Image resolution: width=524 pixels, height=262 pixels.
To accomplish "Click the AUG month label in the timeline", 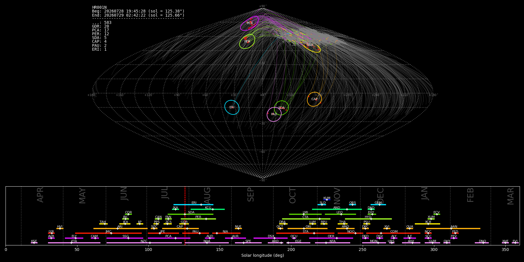I will (x=207, y=194).
